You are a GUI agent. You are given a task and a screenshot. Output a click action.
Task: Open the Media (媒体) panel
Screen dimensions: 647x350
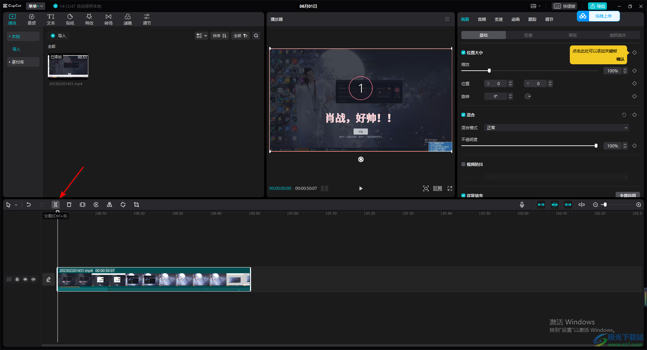pos(12,20)
